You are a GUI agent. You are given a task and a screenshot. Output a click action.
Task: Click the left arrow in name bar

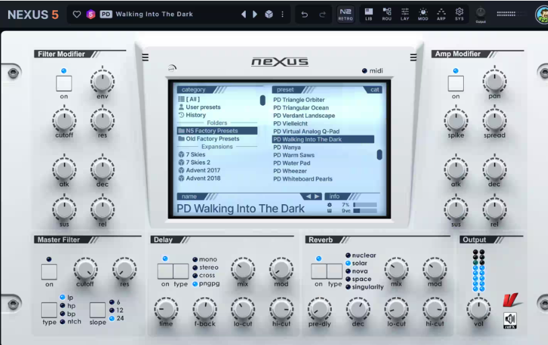308,197
